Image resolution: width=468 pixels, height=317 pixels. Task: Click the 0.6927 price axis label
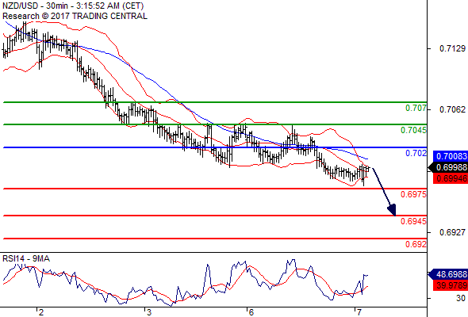[x=452, y=232]
